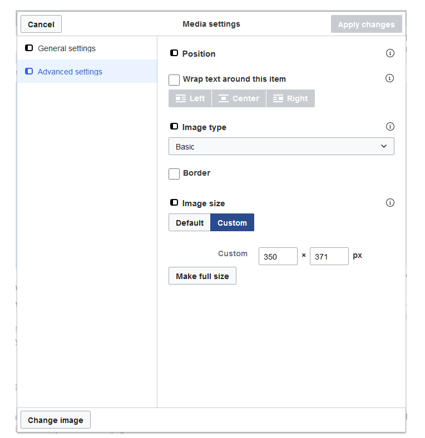425x438 pixels.
Task: Align image using the Right button
Action: coord(290,98)
